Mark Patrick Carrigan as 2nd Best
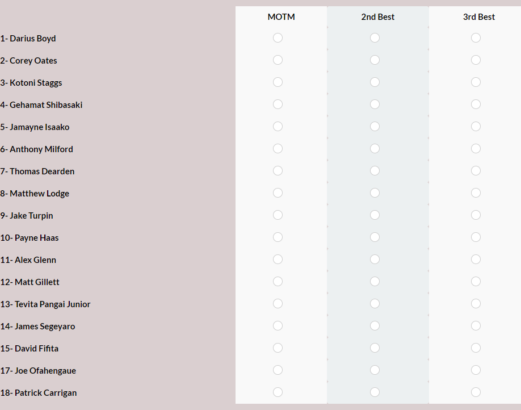This screenshot has width=521, height=410. tap(375, 392)
